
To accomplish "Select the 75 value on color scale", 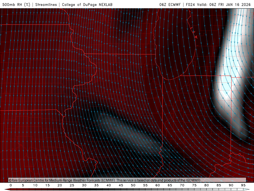I will pos(194,185).
